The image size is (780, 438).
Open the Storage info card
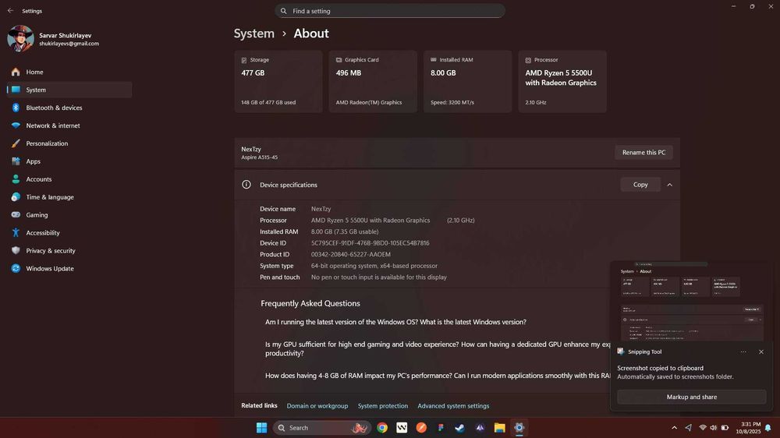[278, 82]
